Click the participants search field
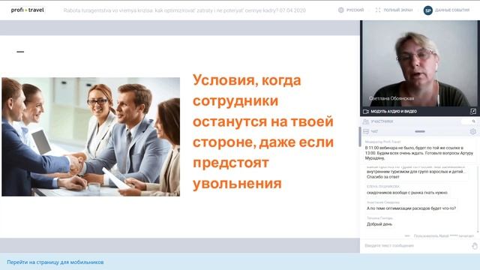Image resolution: width=480 pixels, height=270 pixels. [468, 121]
